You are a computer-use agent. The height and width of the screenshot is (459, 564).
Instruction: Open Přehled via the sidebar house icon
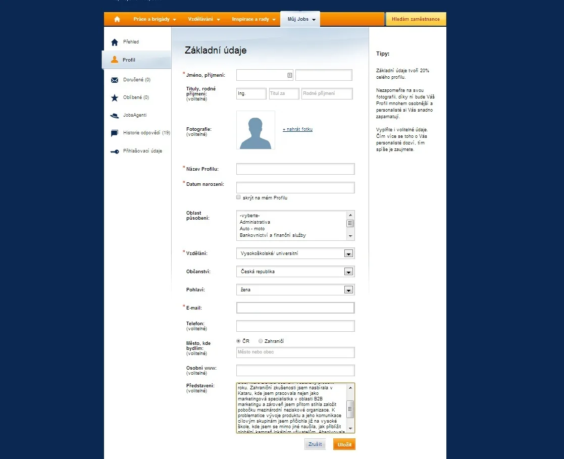click(115, 42)
